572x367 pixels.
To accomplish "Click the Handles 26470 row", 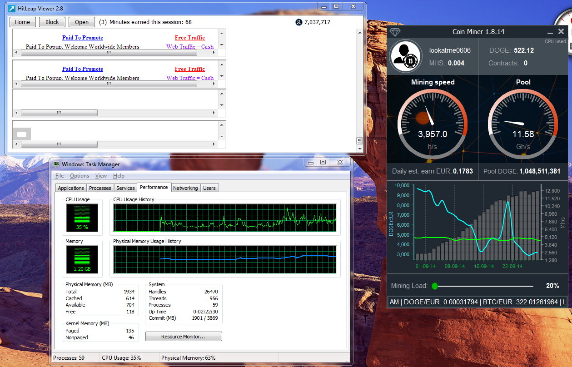I will 183,292.
